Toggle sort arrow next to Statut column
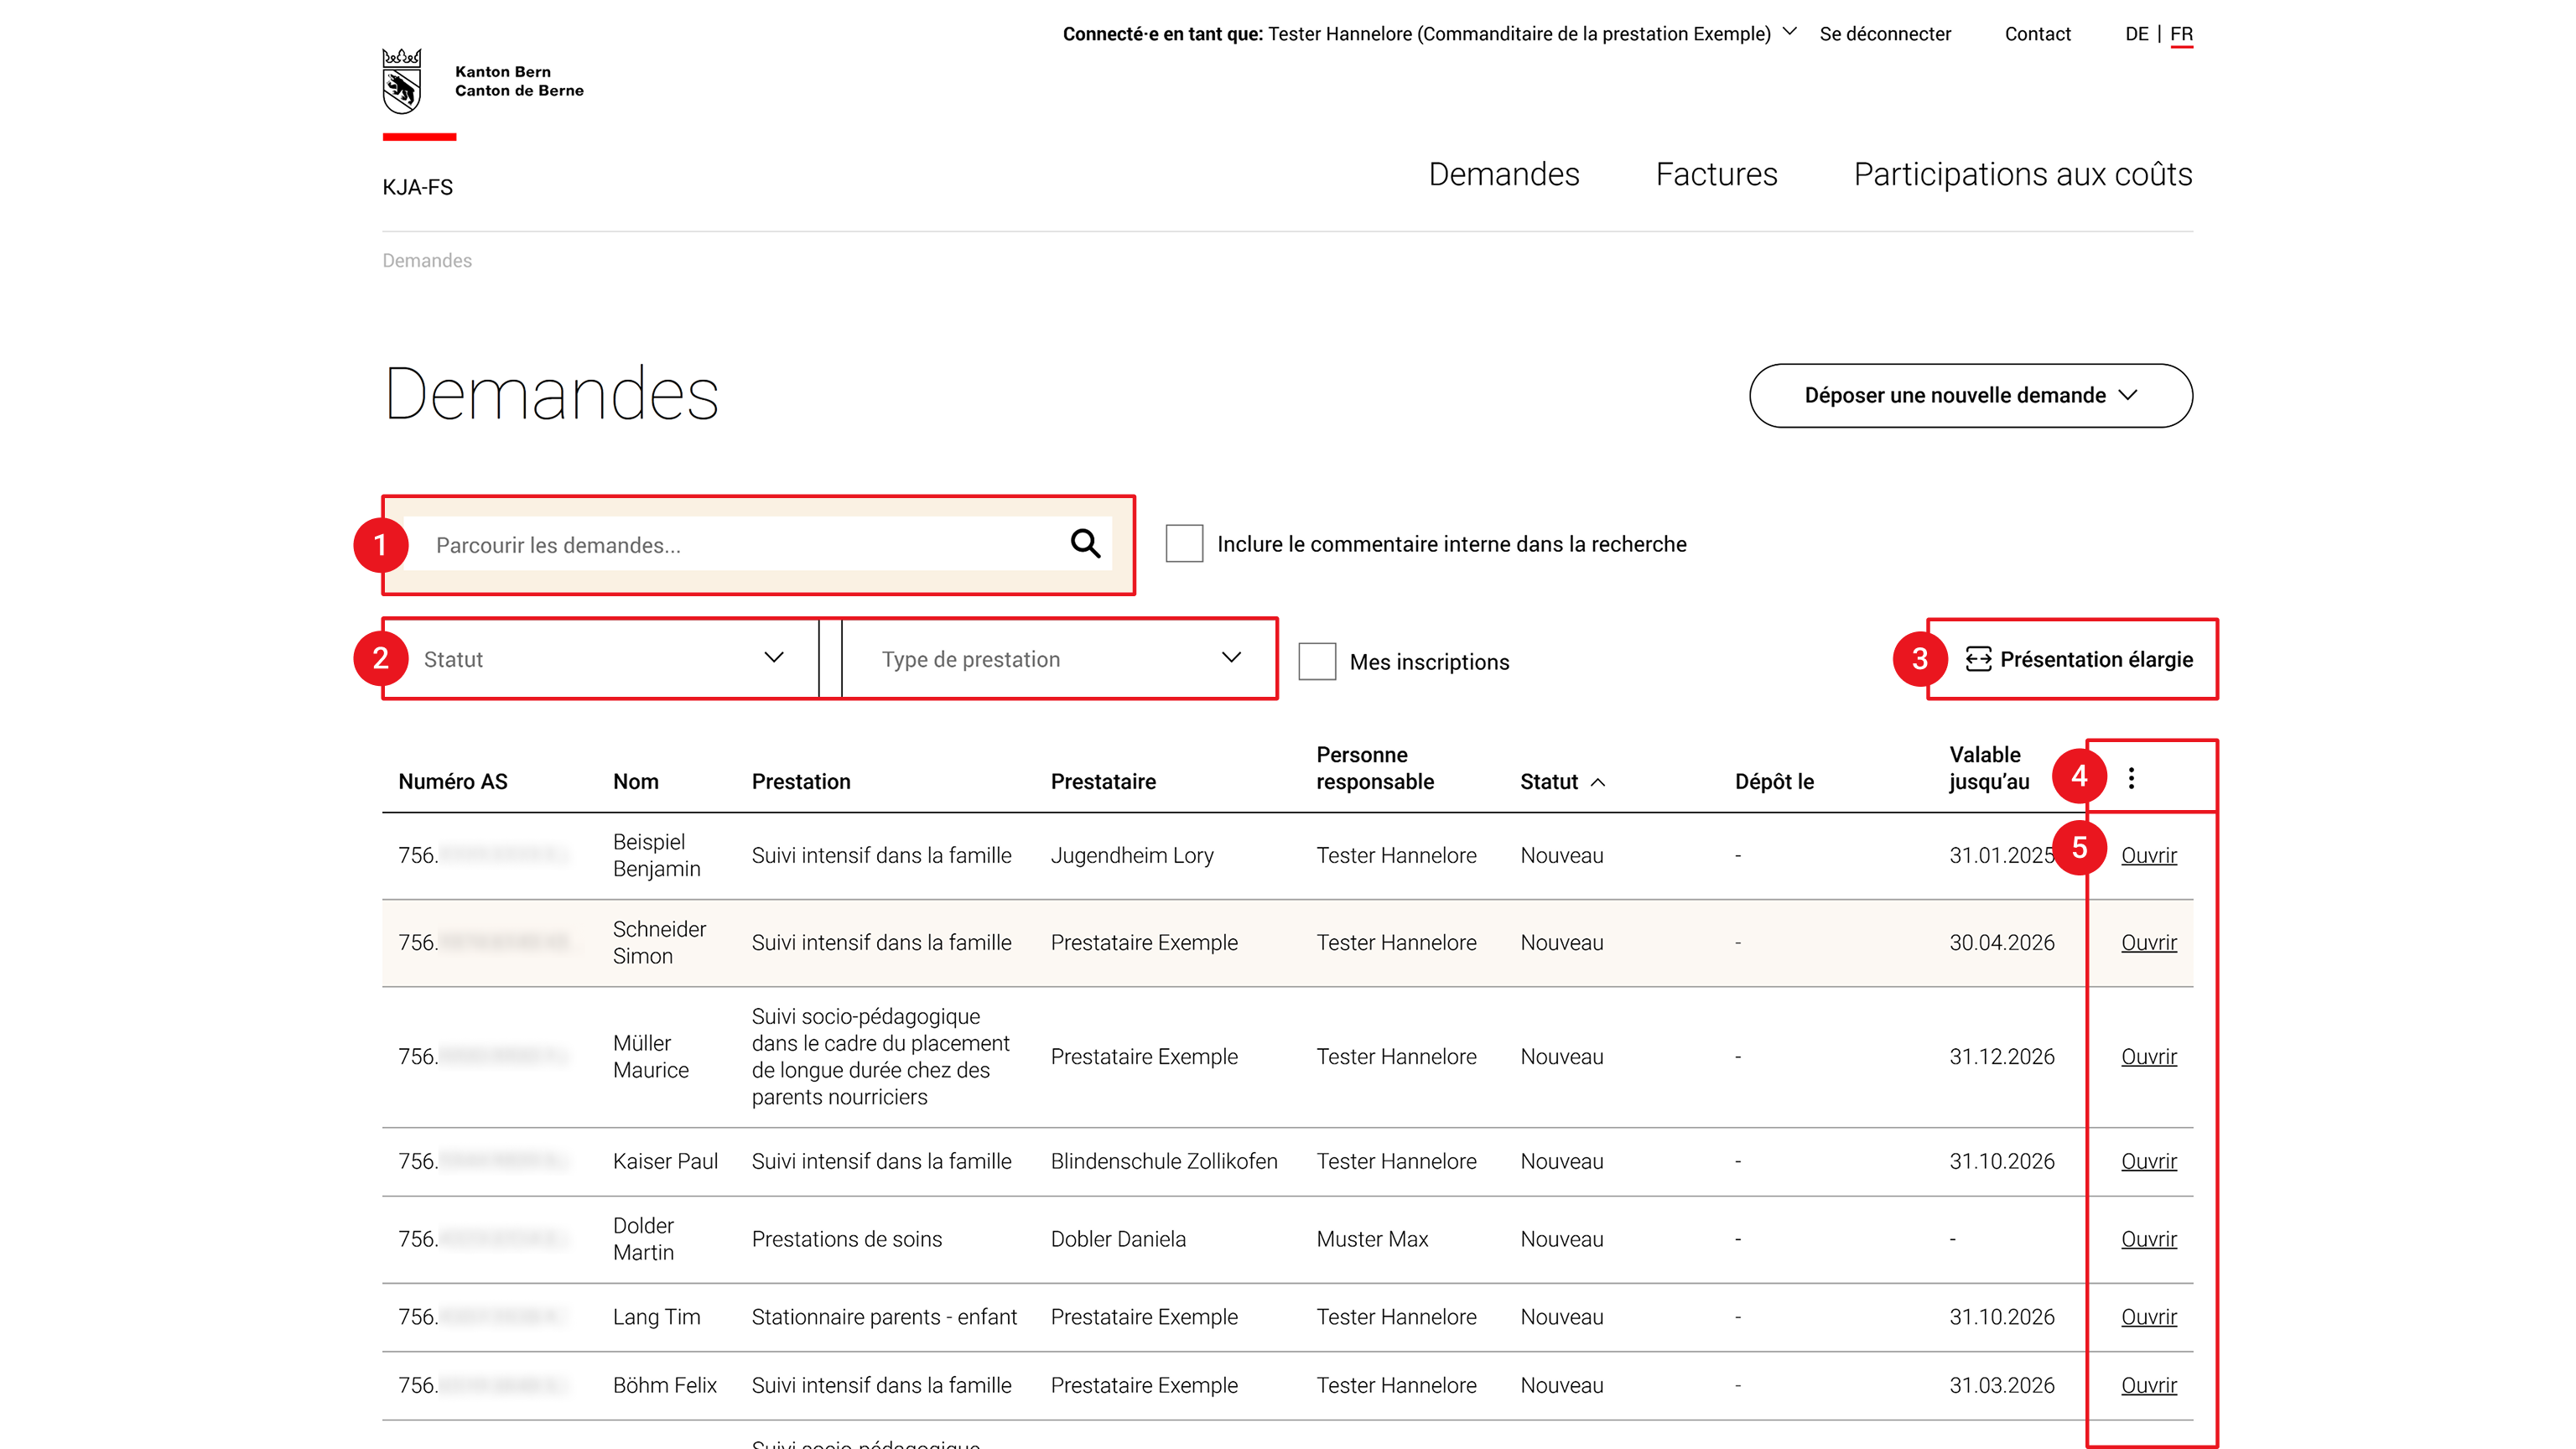Image resolution: width=2576 pixels, height=1449 pixels. pyautogui.click(x=1598, y=782)
